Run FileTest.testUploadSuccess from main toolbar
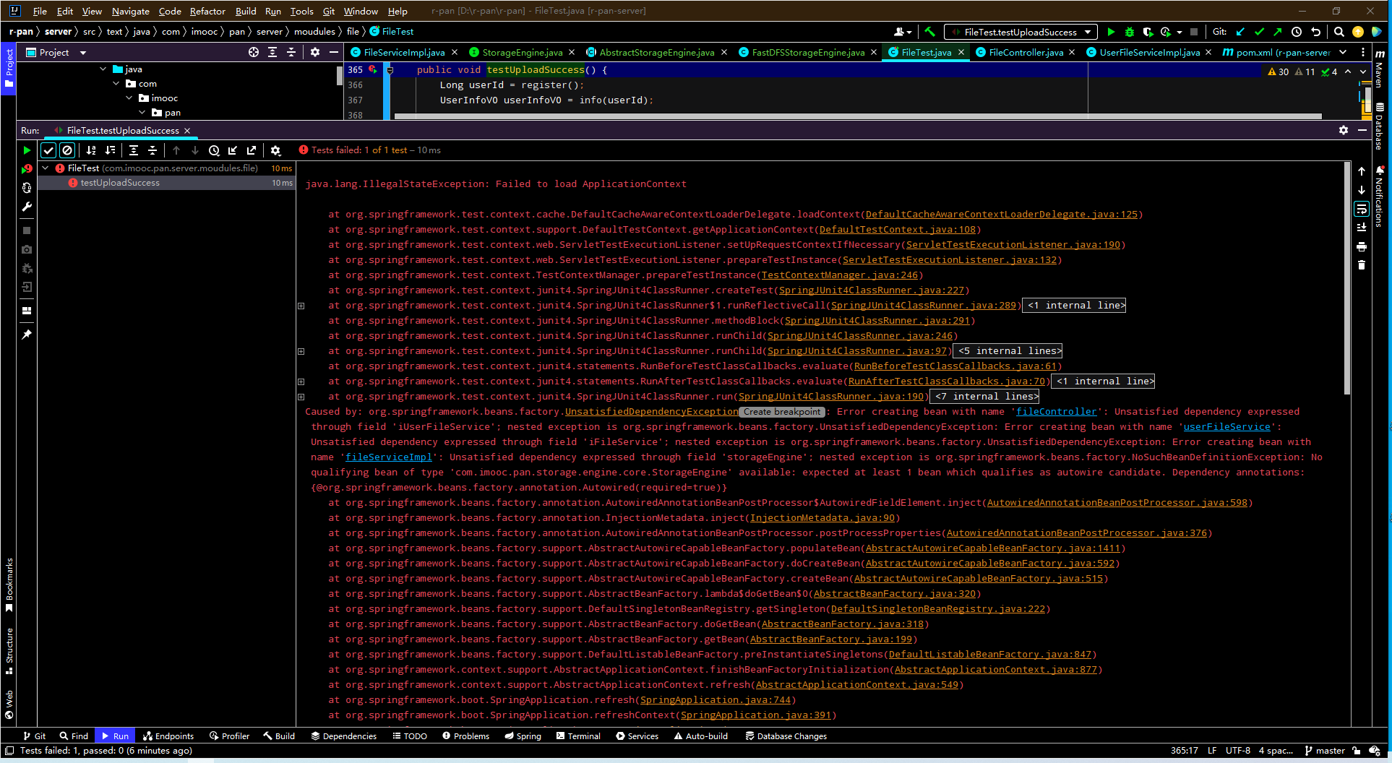 pyautogui.click(x=1111, y=32)
